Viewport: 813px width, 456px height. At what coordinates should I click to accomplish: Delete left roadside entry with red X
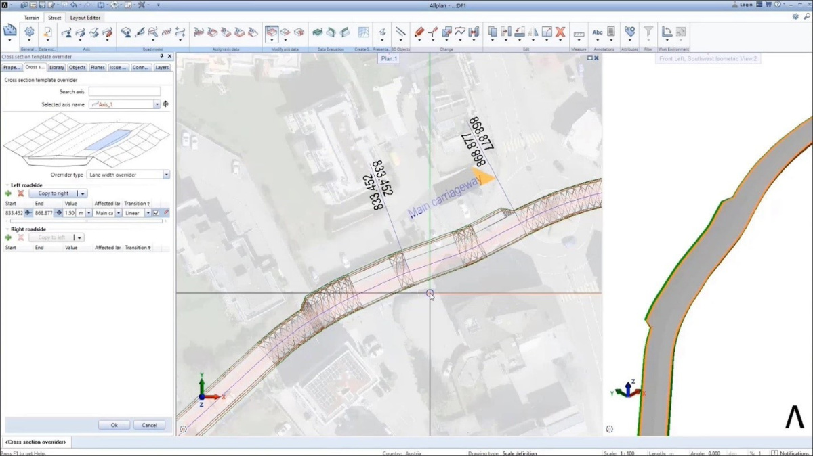20,193
